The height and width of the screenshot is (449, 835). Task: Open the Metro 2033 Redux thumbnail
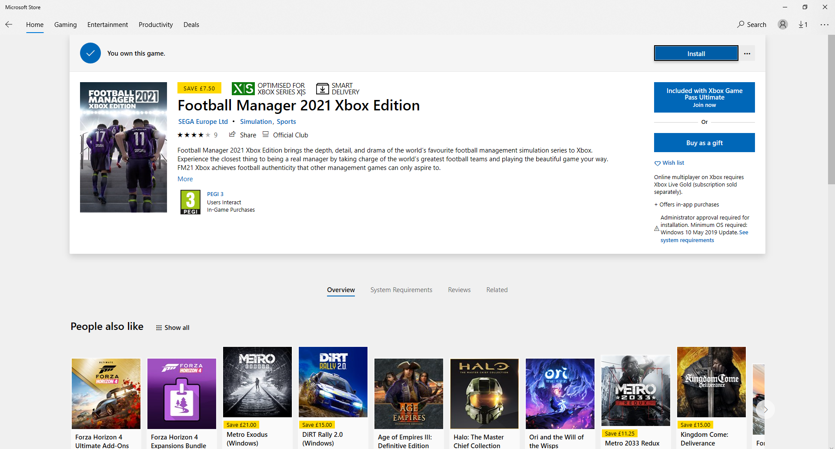[636, 391]
